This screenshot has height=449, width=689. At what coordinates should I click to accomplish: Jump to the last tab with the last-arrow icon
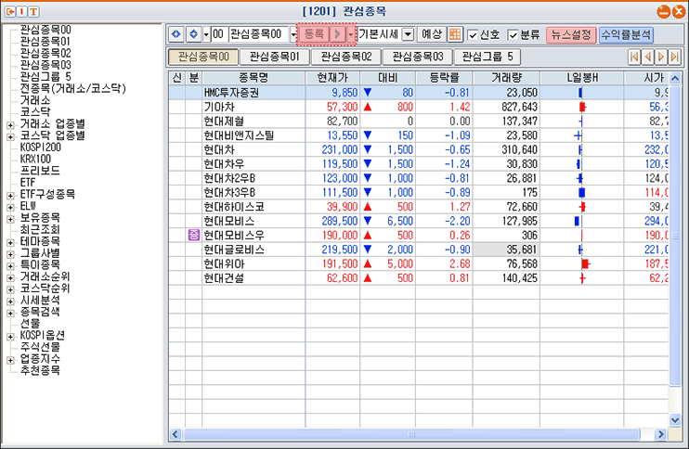(674, 58)
